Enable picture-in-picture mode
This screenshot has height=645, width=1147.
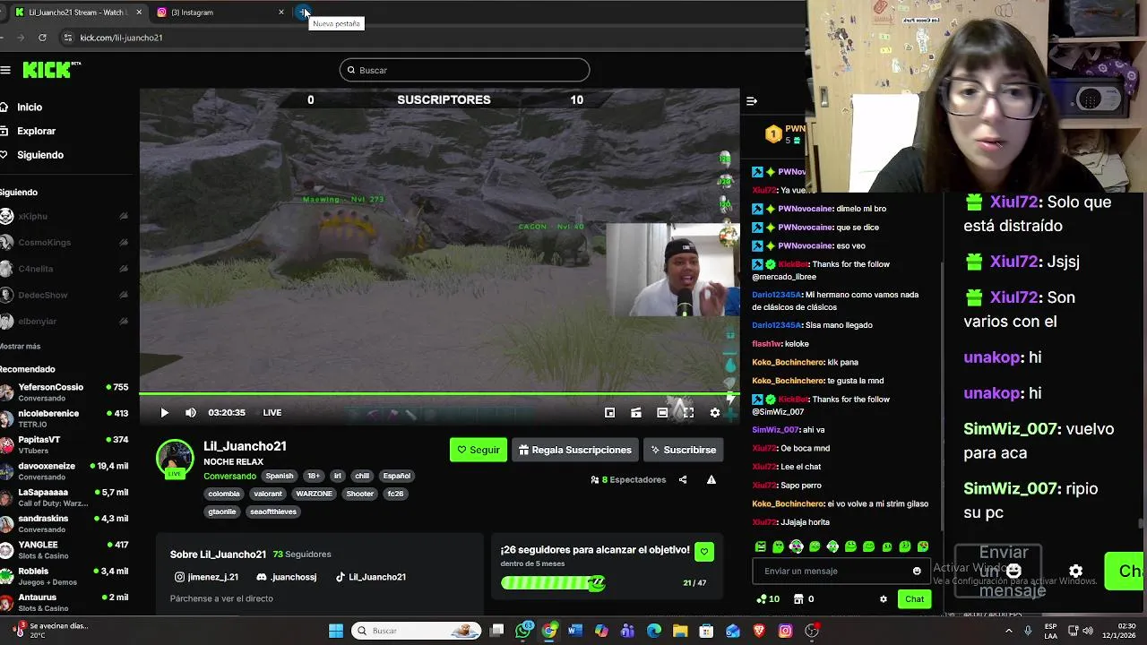tap(609, 413)
